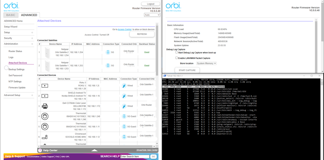Click wired connection icon for Nvidia SHIELD
This screenshot has width=324, height=160.
tap(124, 96)
